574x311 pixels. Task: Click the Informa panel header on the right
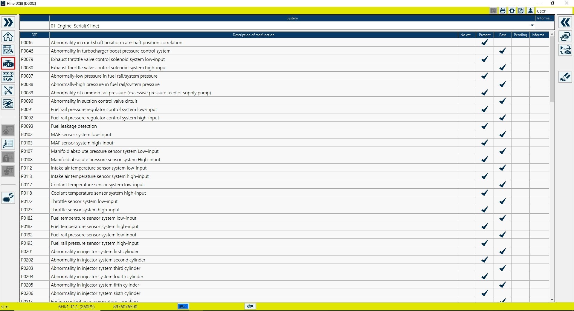pyautogui.click(x=544, y=18)
